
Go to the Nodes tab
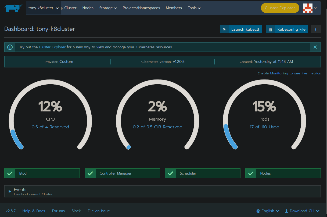click(88, 8)
